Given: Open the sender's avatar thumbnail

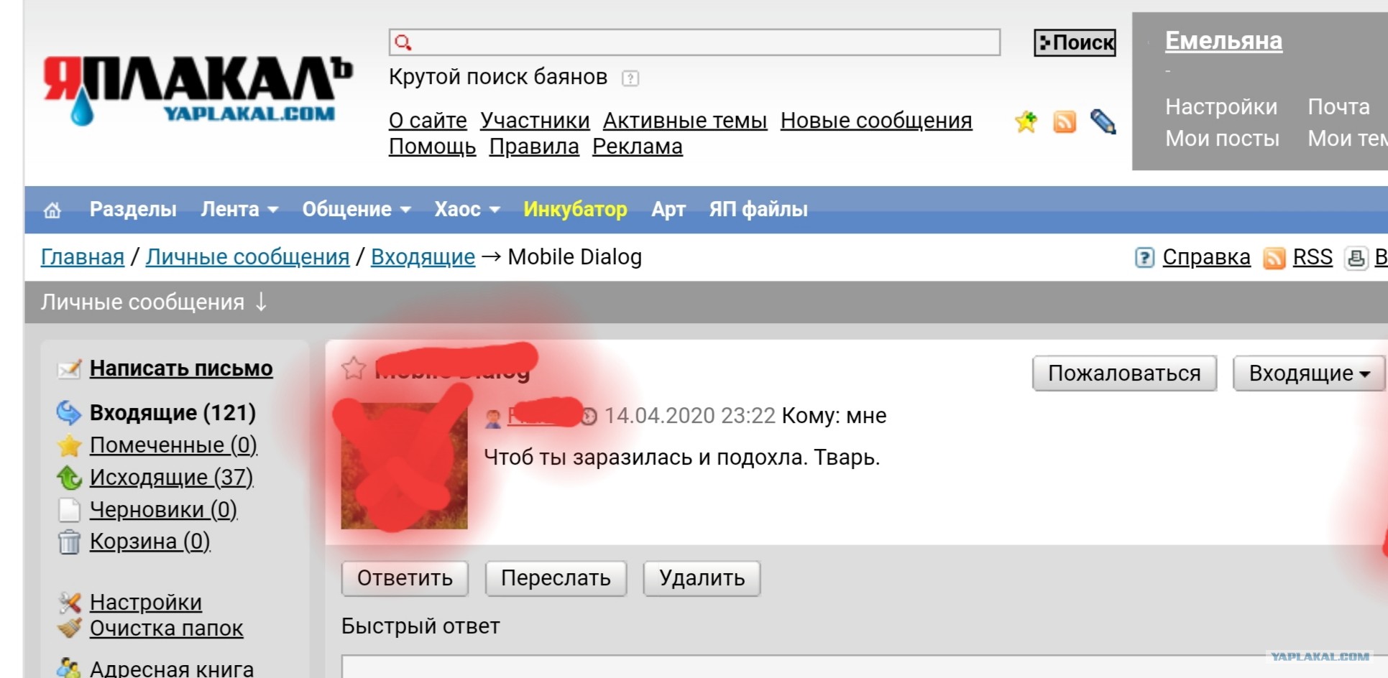Looking at the screenshot, I should tap(404, 465).
